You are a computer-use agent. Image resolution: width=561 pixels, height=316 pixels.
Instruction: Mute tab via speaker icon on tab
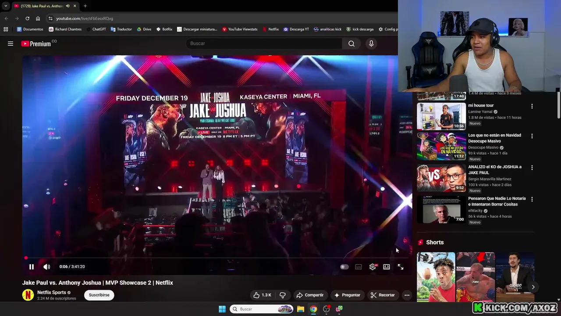(67, 6)
